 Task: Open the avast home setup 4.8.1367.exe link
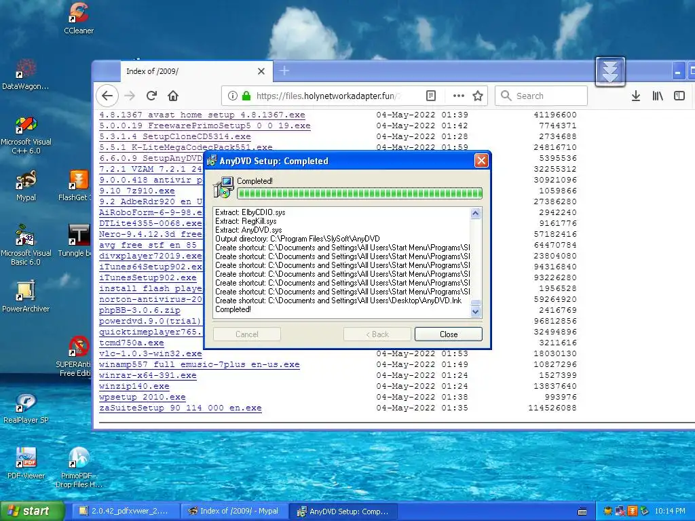click(202, 115)
